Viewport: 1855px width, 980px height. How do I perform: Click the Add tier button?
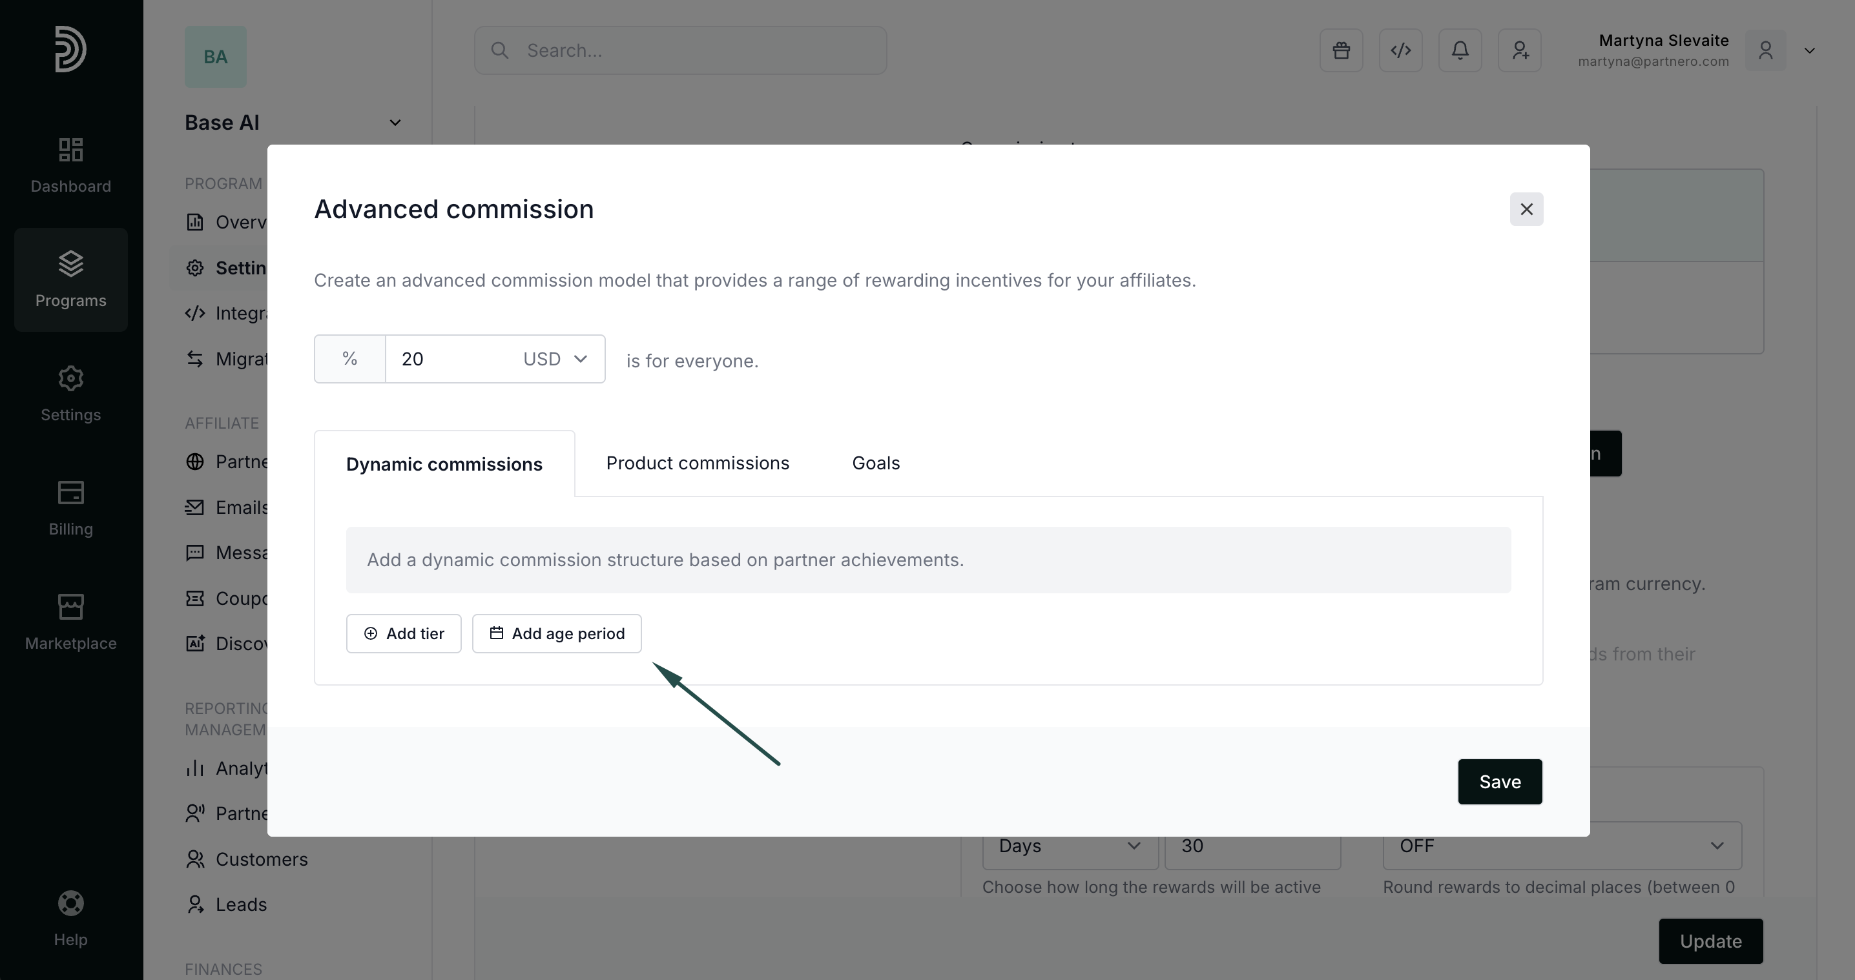pos(404,634)
